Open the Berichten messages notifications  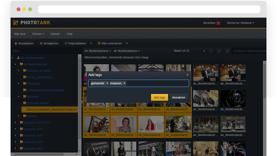click(211, 23)
